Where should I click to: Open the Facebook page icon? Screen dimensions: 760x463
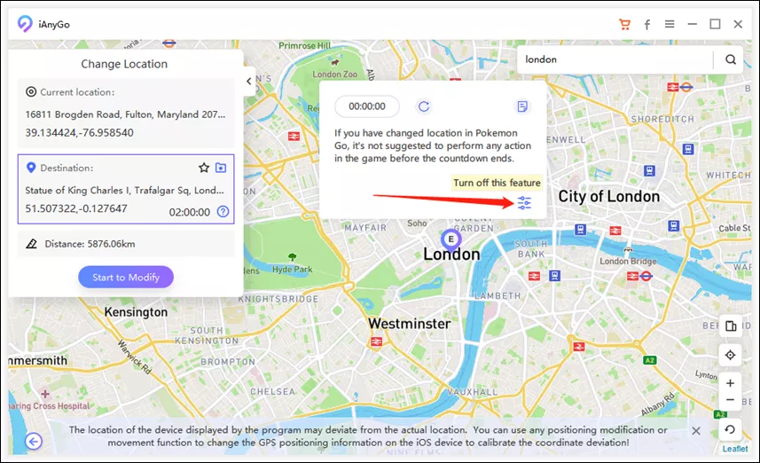point(647,25)
